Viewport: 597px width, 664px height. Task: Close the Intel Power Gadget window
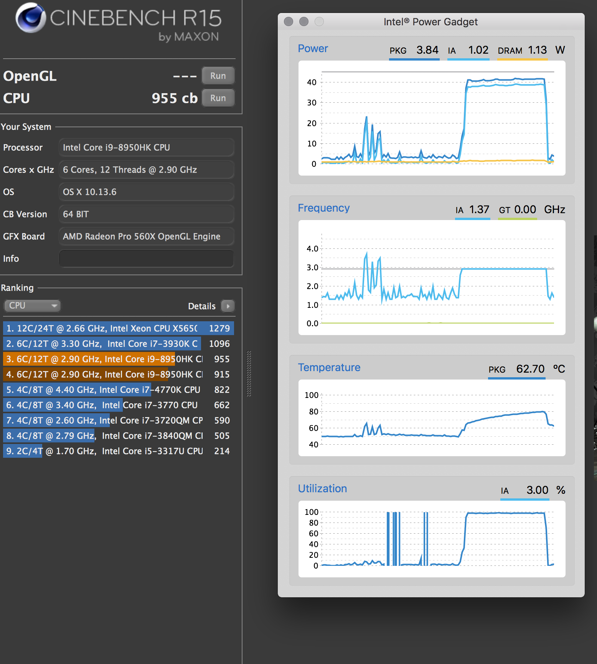(289, 22)
